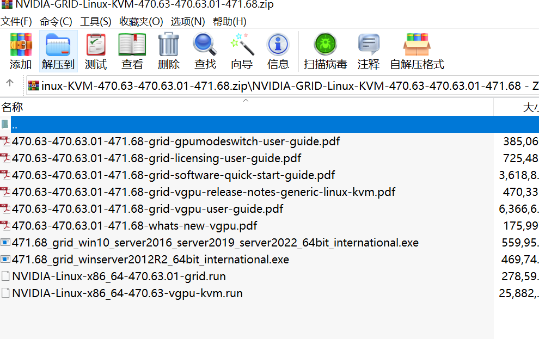The height and width of the screenshot is (339, 539).
Task: Click the parent folder icon row
Action: point(5,124)
